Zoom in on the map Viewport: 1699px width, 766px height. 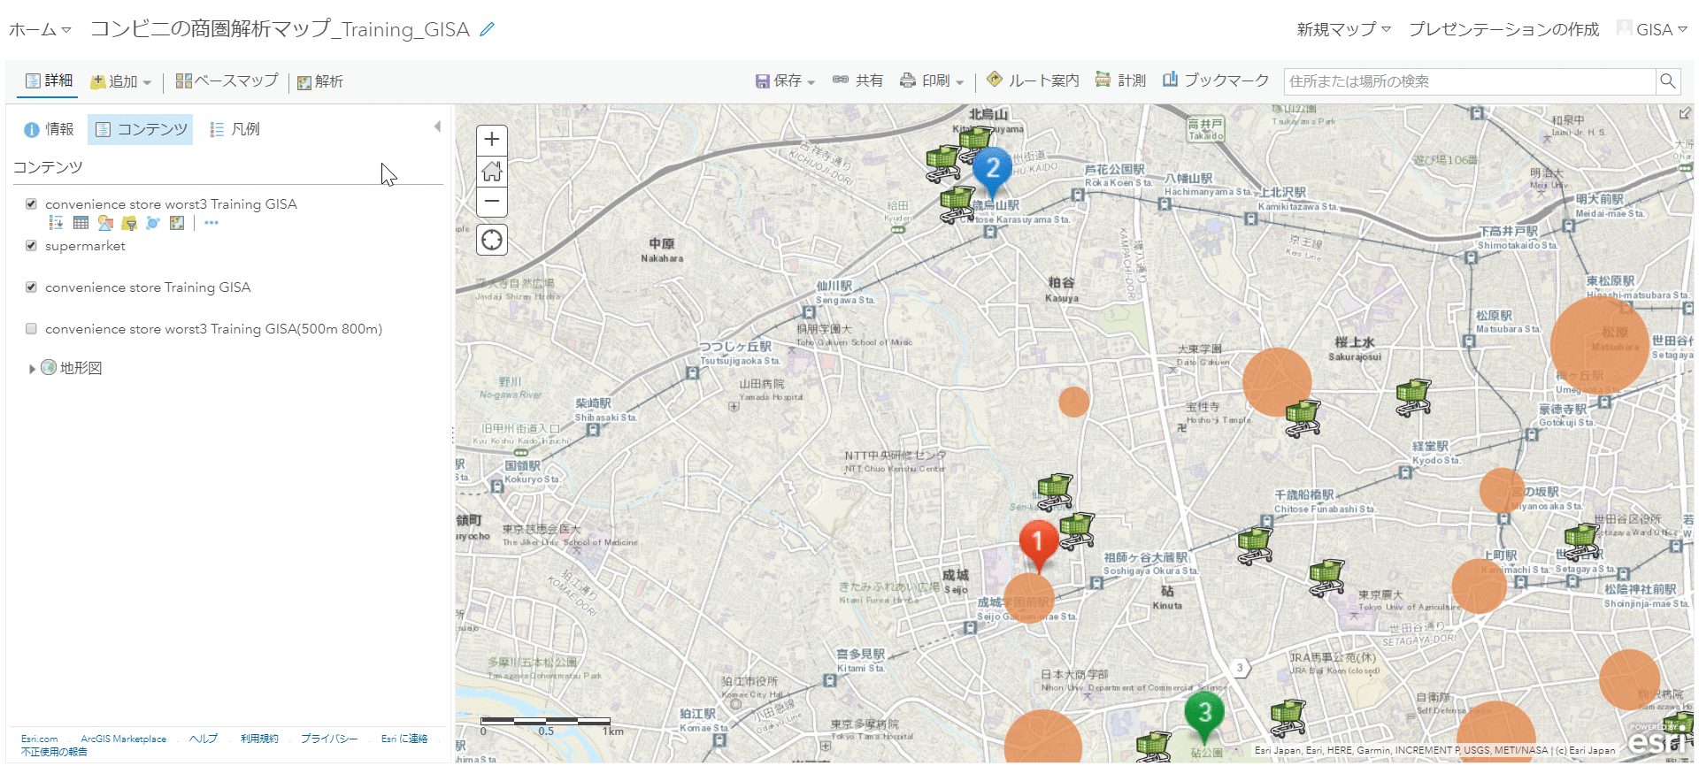492,140
